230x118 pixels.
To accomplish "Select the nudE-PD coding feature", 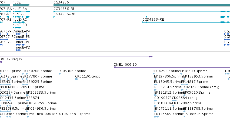I will (x=19, y=50).
